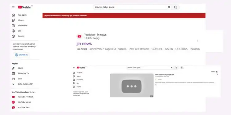Click the magnifier search button
Viewport: 231px width, 115px height.
(x=175, y=7)
